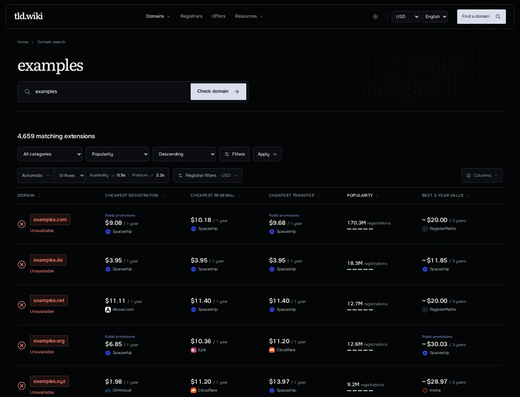Click the 170.3M registrations popularity bar
The width and height of the screenshot is (520, 397).
[360, 229]
